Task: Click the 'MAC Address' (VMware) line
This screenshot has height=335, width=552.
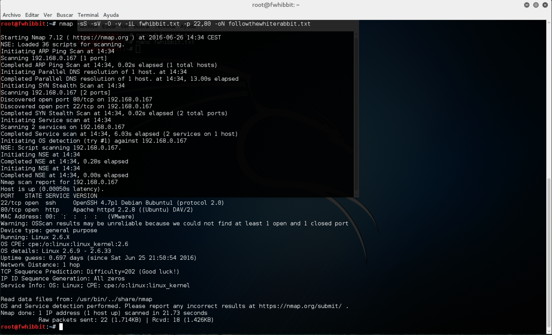Action: [x=67, y=217]
